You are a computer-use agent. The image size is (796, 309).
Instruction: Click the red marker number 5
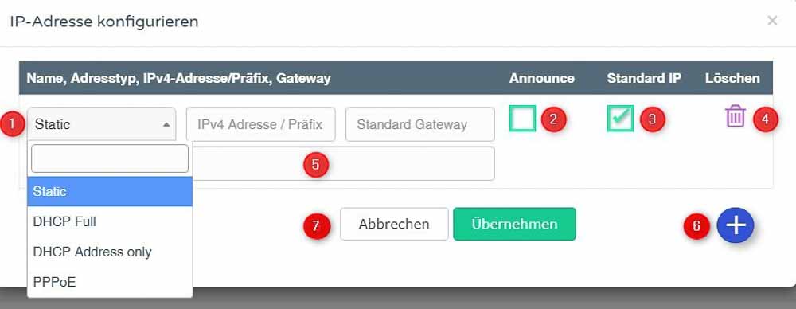316,165
